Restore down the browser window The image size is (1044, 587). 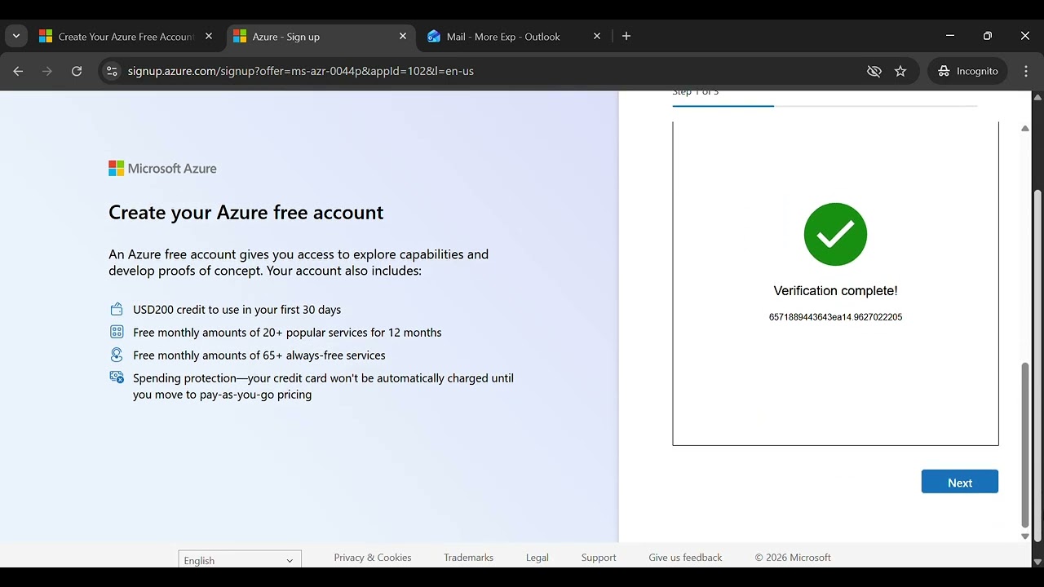(988, 36)
